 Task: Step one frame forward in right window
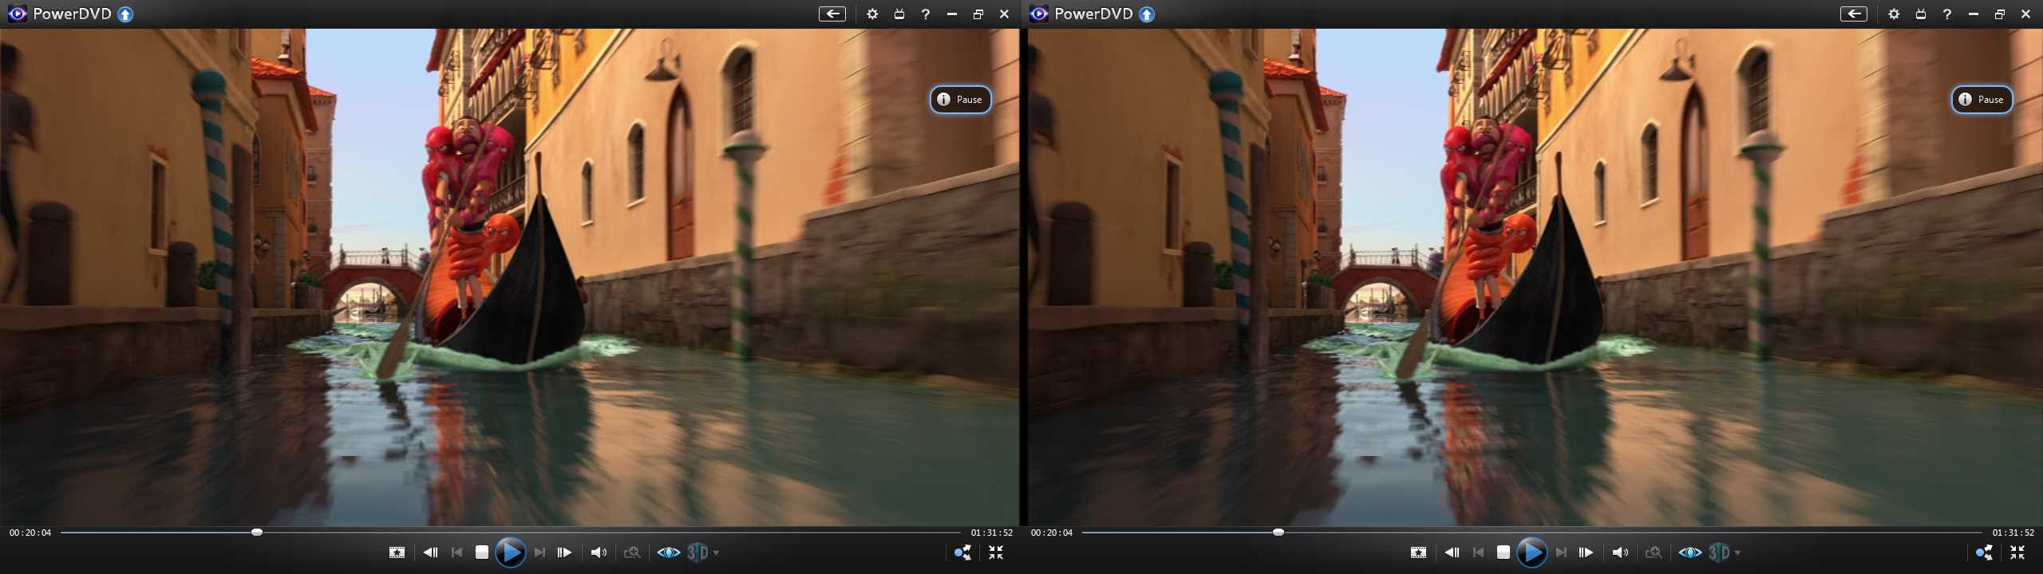coord(1586,552)
